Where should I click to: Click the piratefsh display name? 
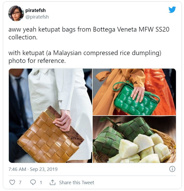(35, 10)
